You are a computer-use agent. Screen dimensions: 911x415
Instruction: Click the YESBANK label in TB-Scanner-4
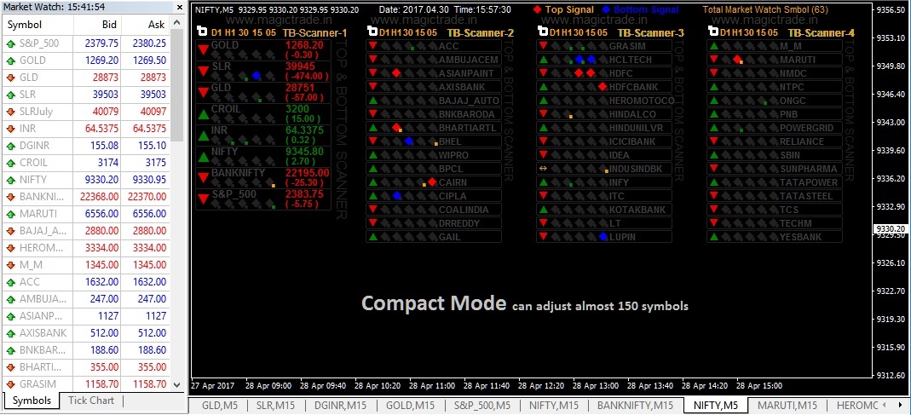pyautogui.click(x=800, y=237)
